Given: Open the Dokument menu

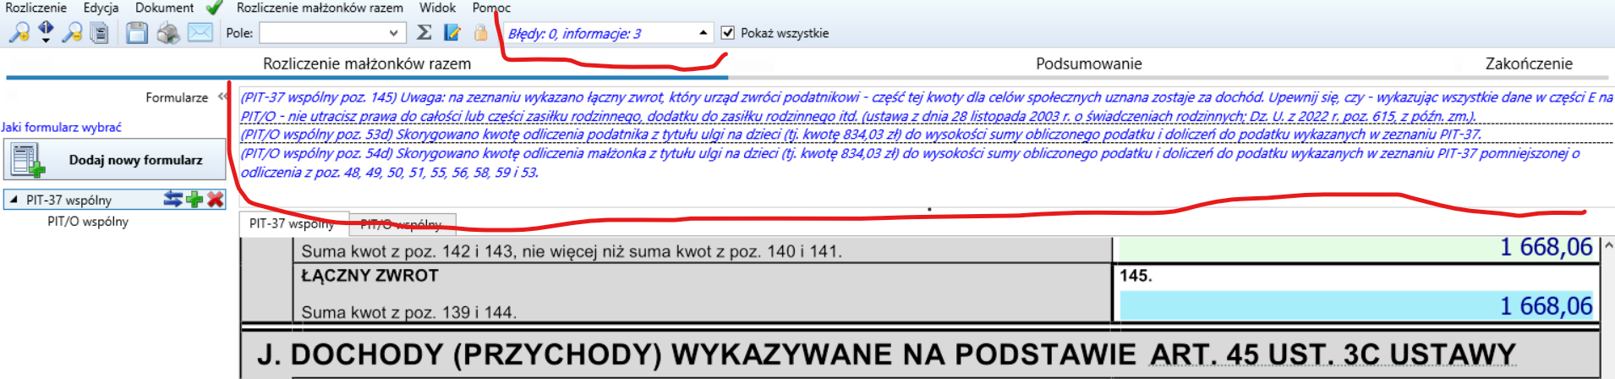Looking at the screenshot, I should pyautogui.click(x=164, y=8).
